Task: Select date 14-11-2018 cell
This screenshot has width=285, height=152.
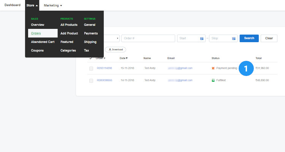Action: click(x=127, y=80)
